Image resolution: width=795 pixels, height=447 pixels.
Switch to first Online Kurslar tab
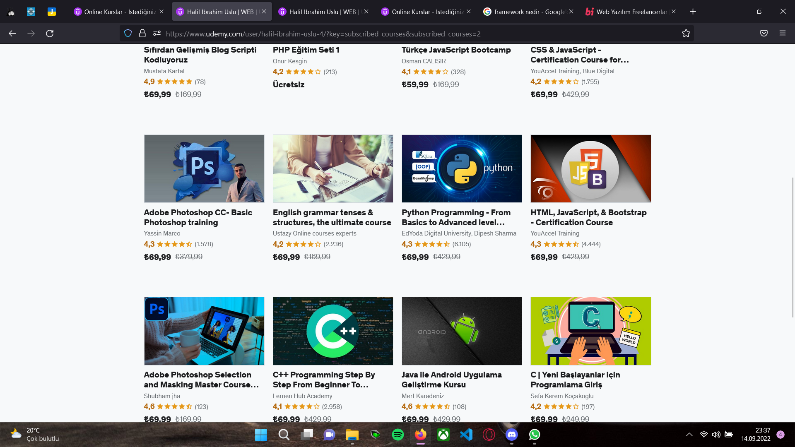(x=119, y=12)
